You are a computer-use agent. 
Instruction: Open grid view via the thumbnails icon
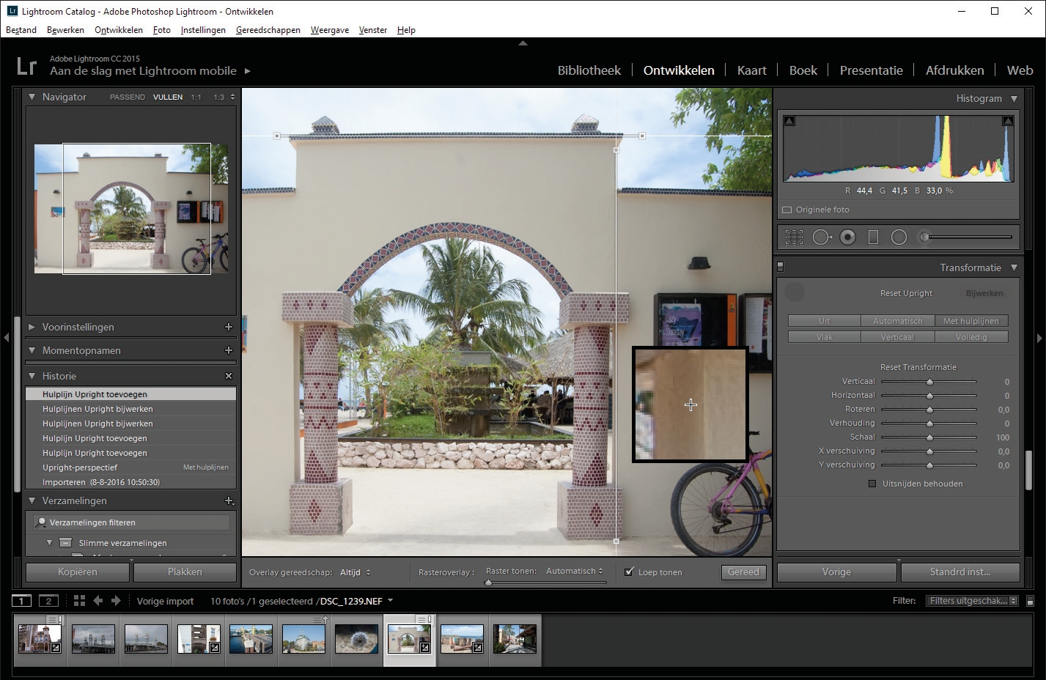click(x=78, y=600)
